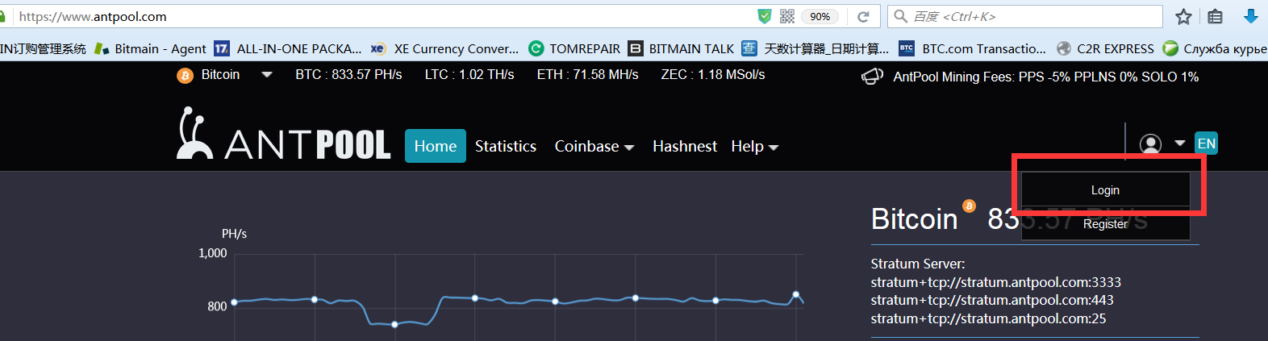Click the reload page icon
This screenshot has height=341, width=1268.
863,17
